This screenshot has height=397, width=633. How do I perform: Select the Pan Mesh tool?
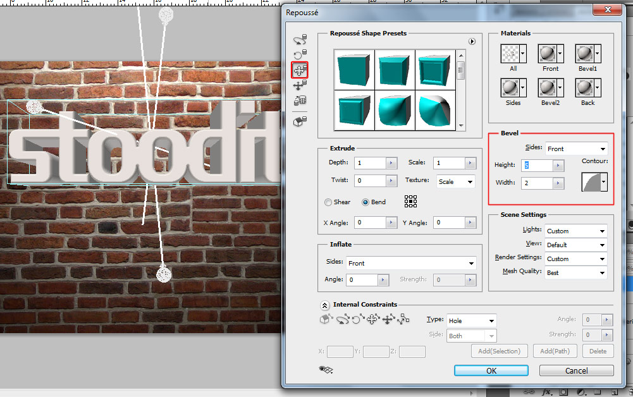pyautogui.click(x=300, y=70)
